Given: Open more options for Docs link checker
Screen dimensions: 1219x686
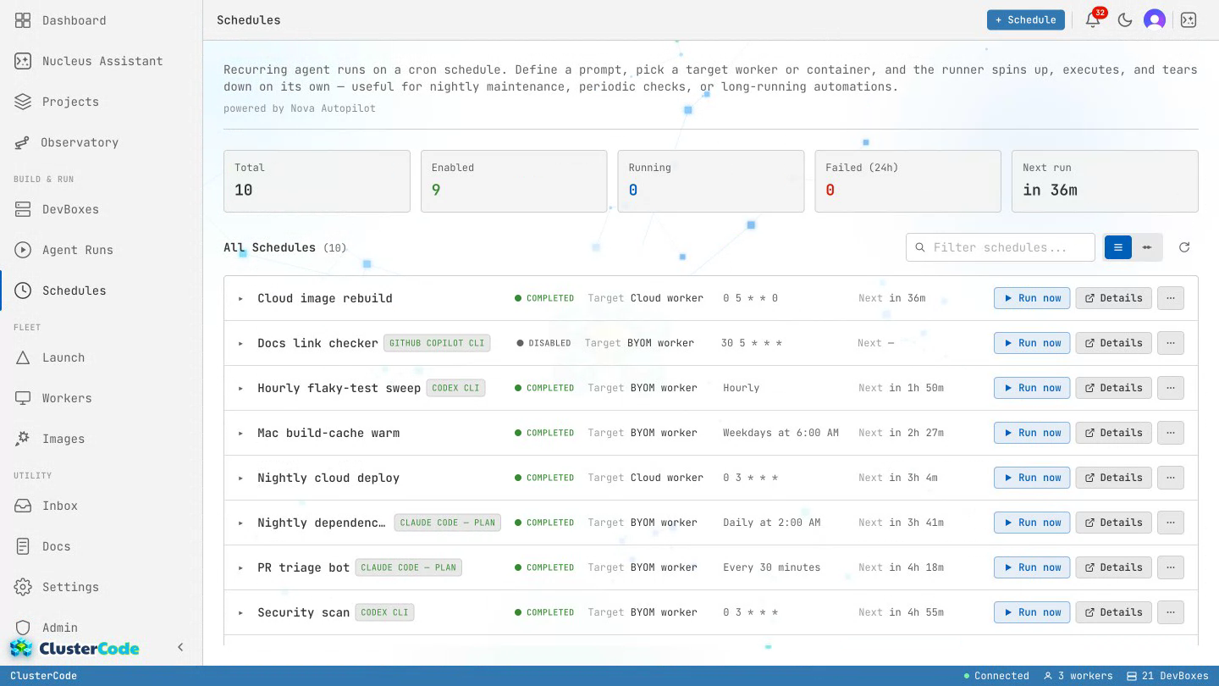Looking at the screenshot, I should click(1171, 343).
